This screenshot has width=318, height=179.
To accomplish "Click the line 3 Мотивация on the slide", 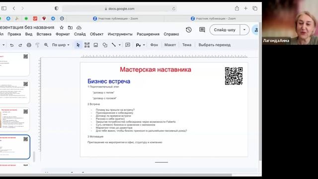I will 95,136.
